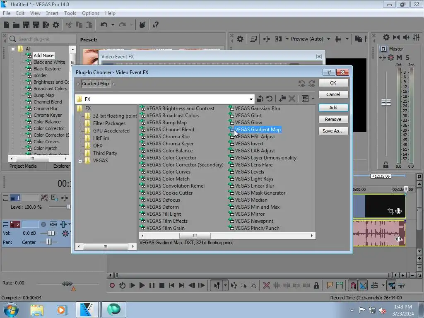Open the Options menu
424x318 pixels.
(x=91, y=13)
